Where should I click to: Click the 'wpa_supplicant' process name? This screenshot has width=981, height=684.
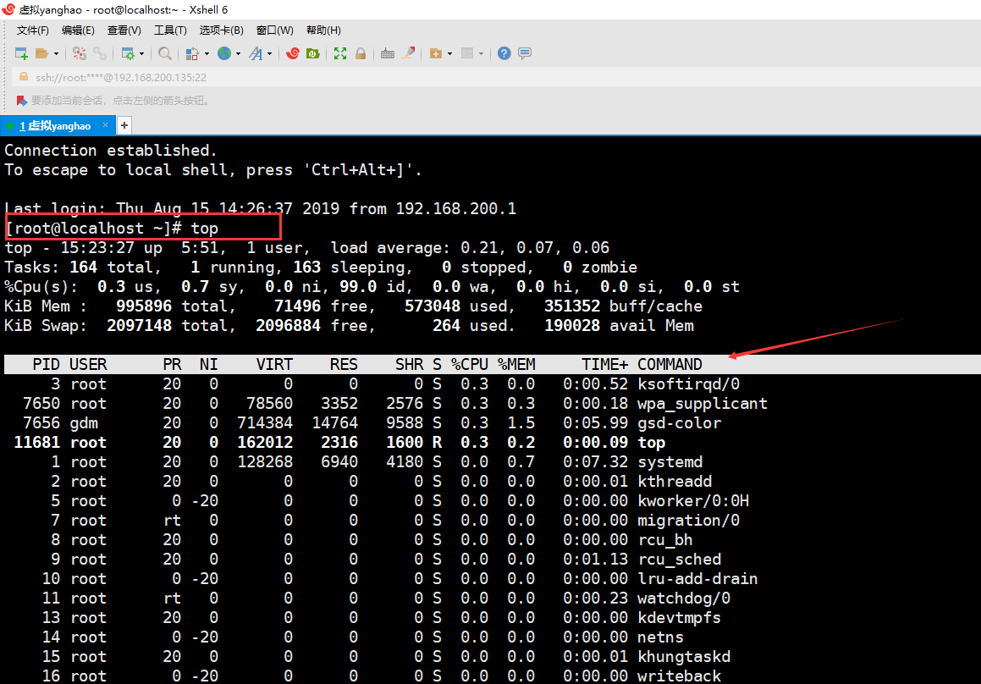point(703,404)
